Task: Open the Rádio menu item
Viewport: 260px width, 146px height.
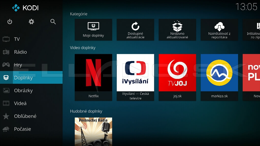Action: click(x=31, y=52)
